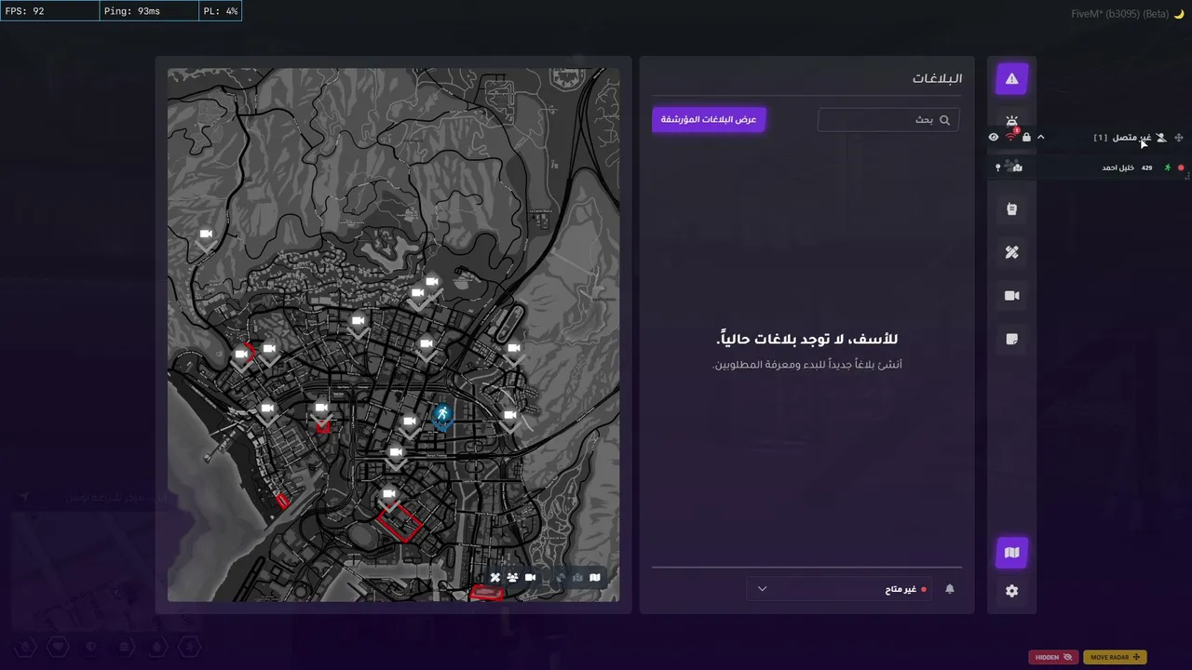
Task: Click the green runner icon in خليل احمد row
Action: (x=1167, y=167)
